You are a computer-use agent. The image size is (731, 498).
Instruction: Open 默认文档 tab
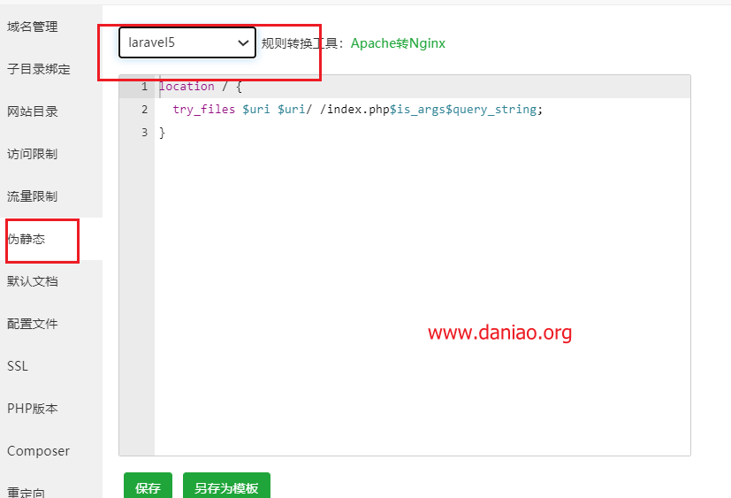tap(33, 281)
